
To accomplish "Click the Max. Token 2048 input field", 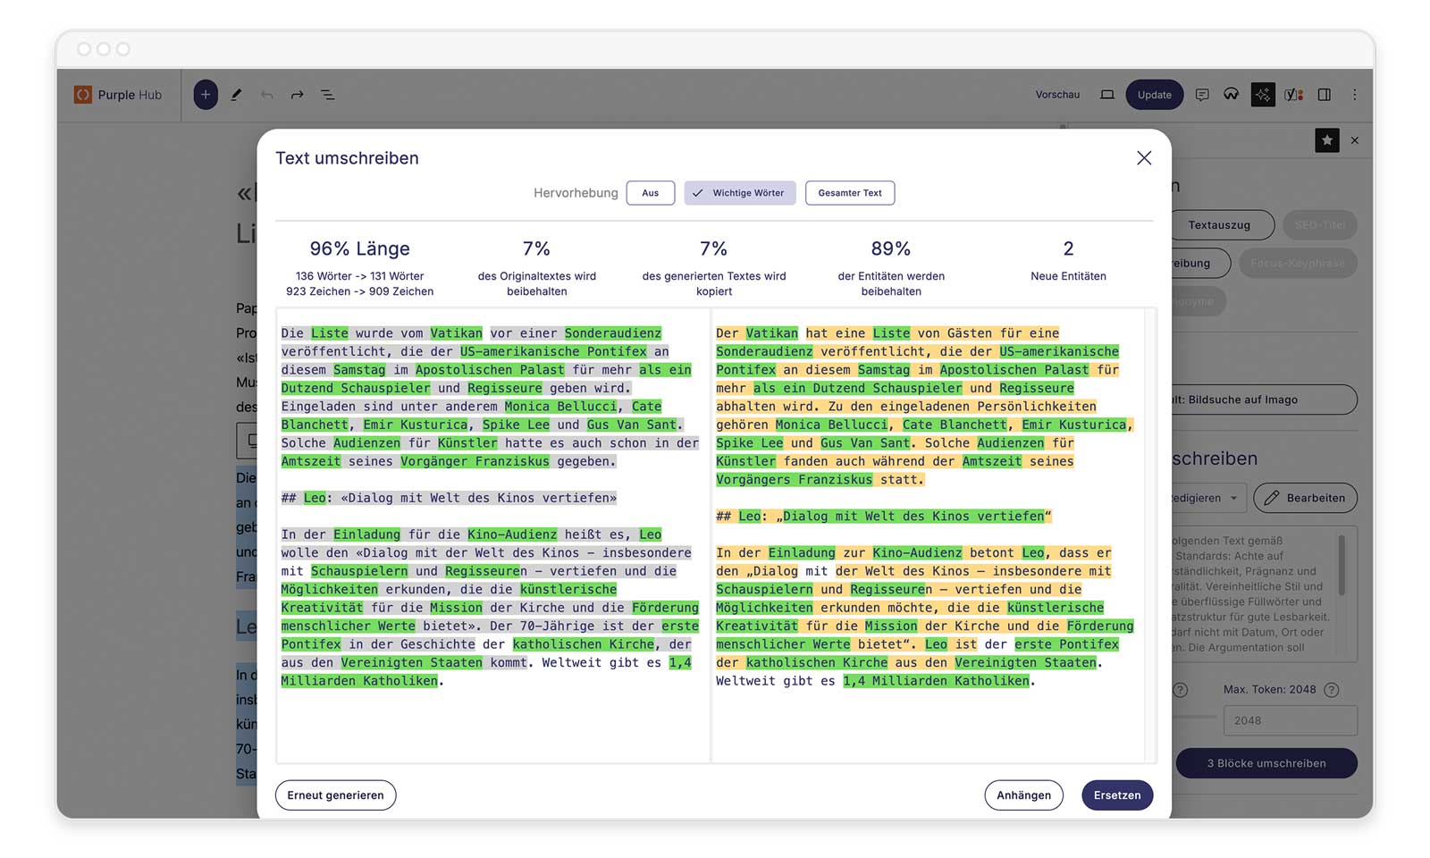I will coord(1291,720).
